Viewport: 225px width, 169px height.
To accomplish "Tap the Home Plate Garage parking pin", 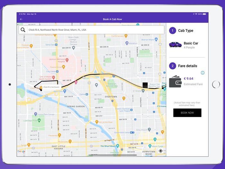I will [x=36, y=114].
